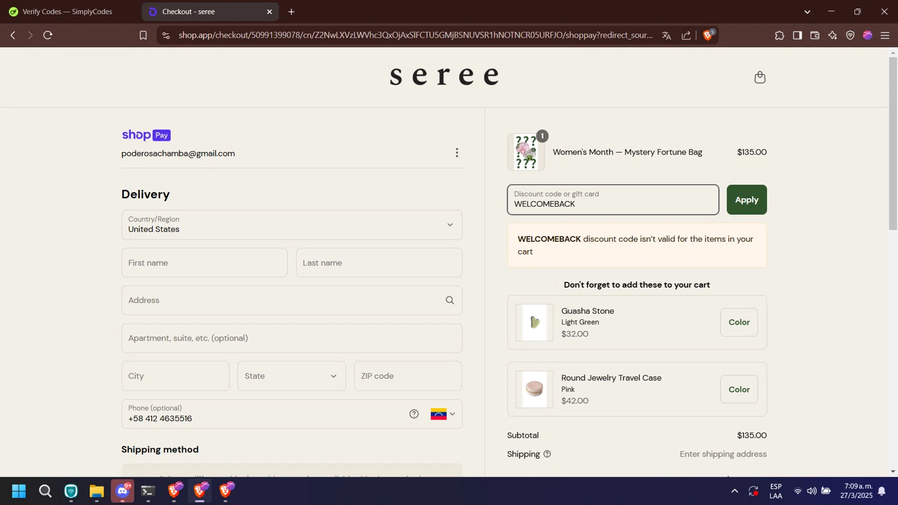Go forward with browser forward arrow
This screenshot has width=898, height=505.
point(30,35)
